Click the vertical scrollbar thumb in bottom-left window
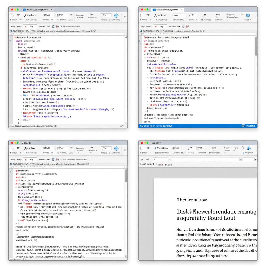 click(126, 176)
